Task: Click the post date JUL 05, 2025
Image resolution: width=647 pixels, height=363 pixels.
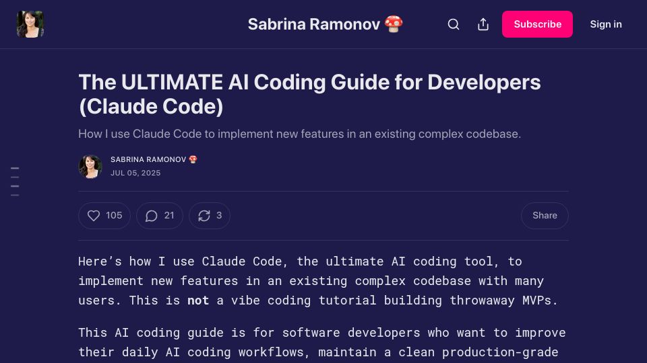Action: (135, 173)
